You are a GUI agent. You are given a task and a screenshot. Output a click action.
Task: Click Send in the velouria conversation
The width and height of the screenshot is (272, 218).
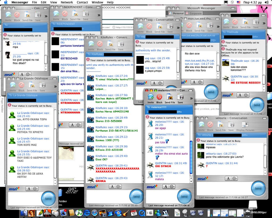258,188
